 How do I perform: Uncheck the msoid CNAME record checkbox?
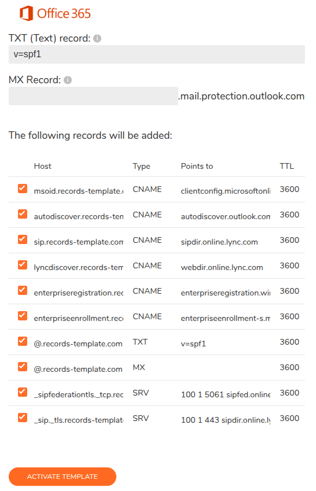click(x=23, y=189)
